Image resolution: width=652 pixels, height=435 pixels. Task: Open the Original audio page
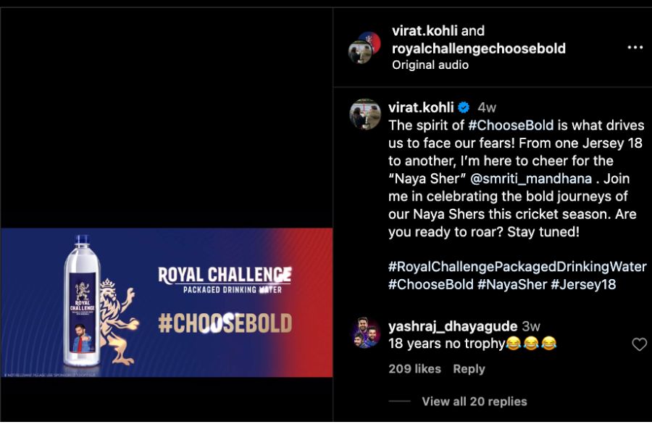click(x=430, y=65)
